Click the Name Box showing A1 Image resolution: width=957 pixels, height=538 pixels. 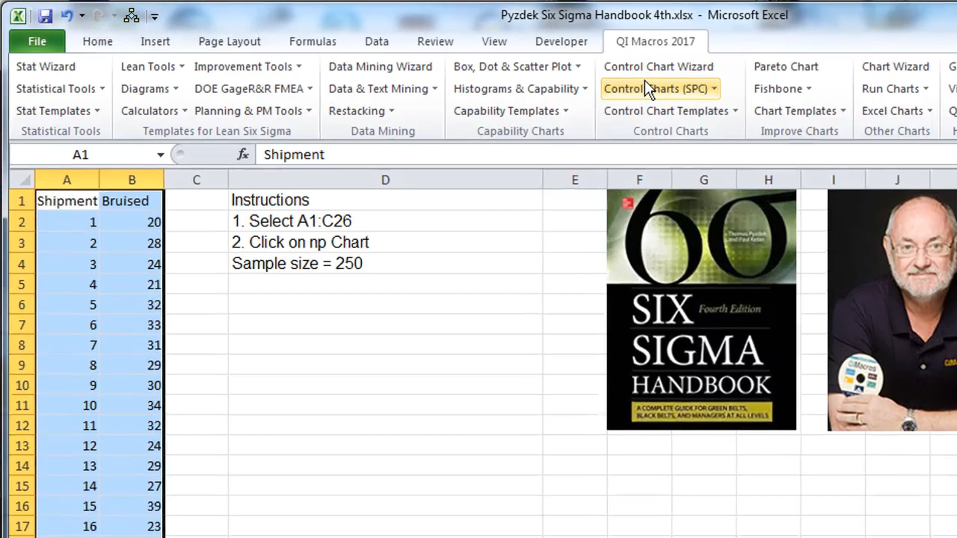coord(81,155)
